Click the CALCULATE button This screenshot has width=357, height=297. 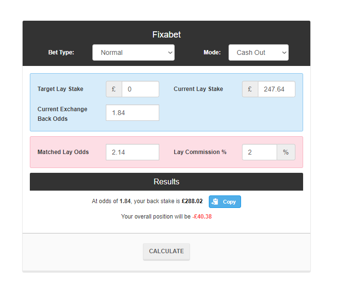[x=166, y=251]
